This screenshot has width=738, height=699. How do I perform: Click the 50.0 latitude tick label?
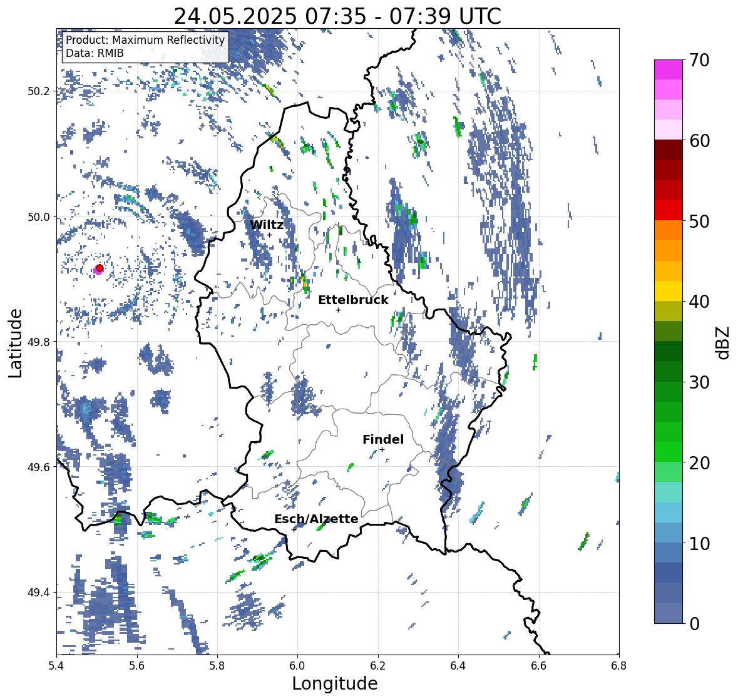coord(39,217)
